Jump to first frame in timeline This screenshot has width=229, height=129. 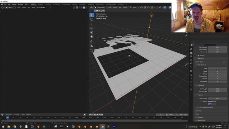(90, 115)
